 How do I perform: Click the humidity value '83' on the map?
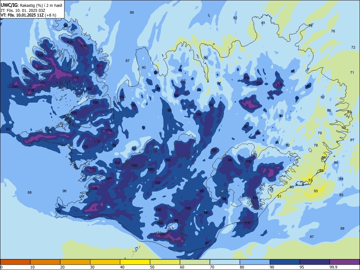click(292, 187)
